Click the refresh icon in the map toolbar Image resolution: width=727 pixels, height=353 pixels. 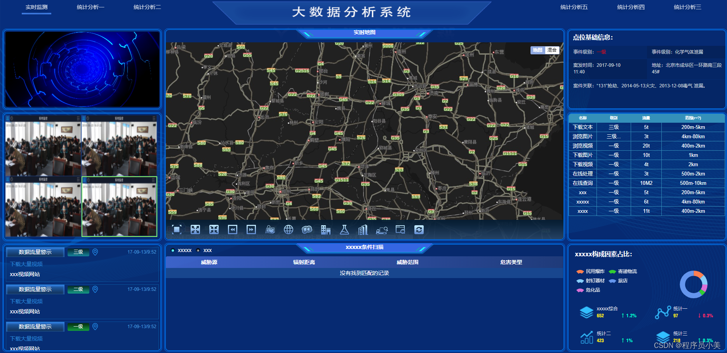point(419,230)
